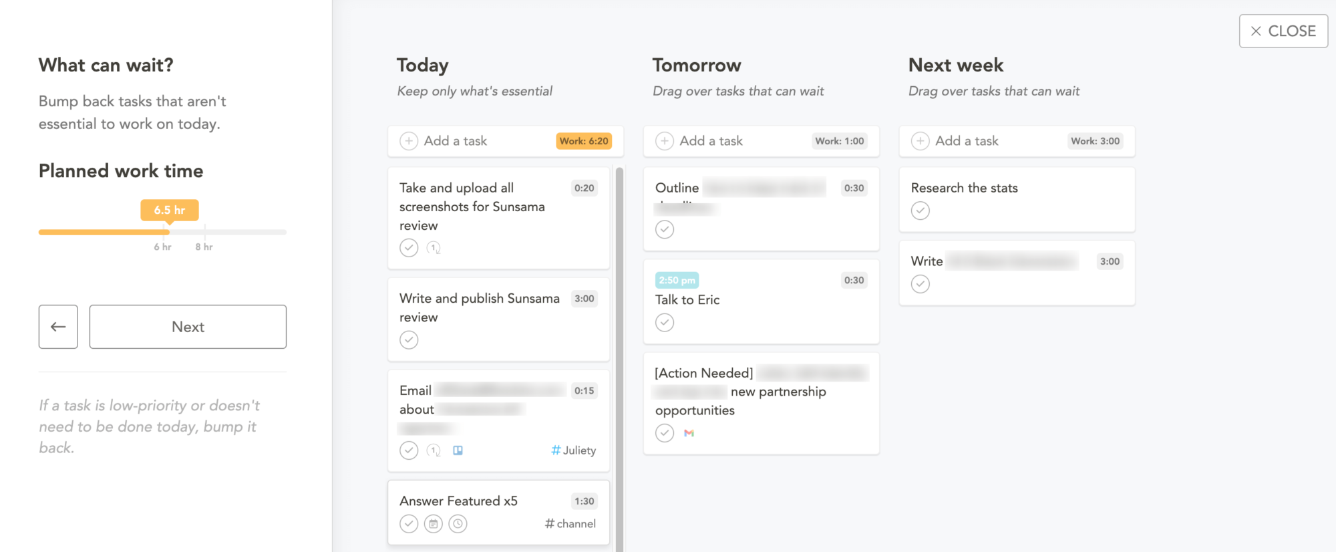Close the planning view
1336x552 pixels.
point(1283,31)
